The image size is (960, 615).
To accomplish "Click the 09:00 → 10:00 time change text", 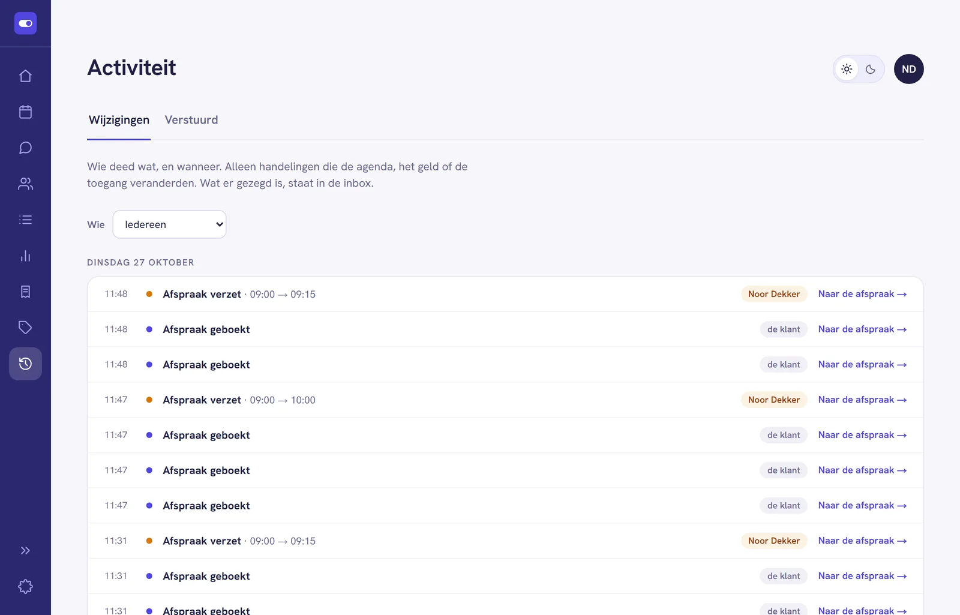I will 283,400.
